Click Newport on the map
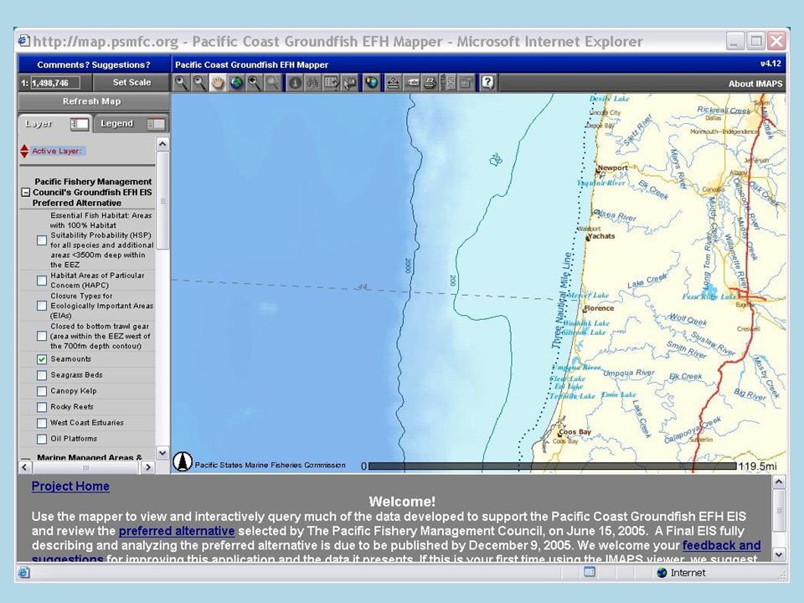804x603 pixels. pos(613,167)
